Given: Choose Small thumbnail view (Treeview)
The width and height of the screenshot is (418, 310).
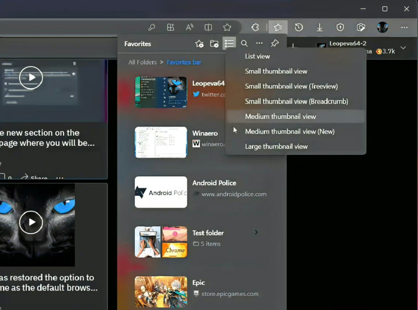Looking at the screenshot, I should tap(295, 86).
